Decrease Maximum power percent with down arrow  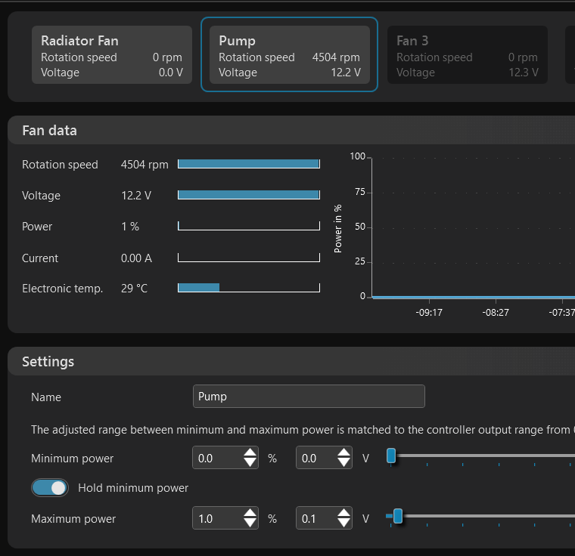pyautogui.click(x=250, y=524)
